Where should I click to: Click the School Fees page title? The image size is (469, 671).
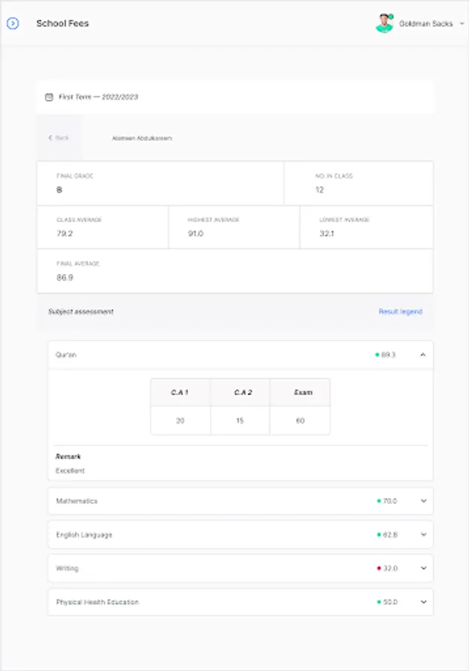click(63, 24)
